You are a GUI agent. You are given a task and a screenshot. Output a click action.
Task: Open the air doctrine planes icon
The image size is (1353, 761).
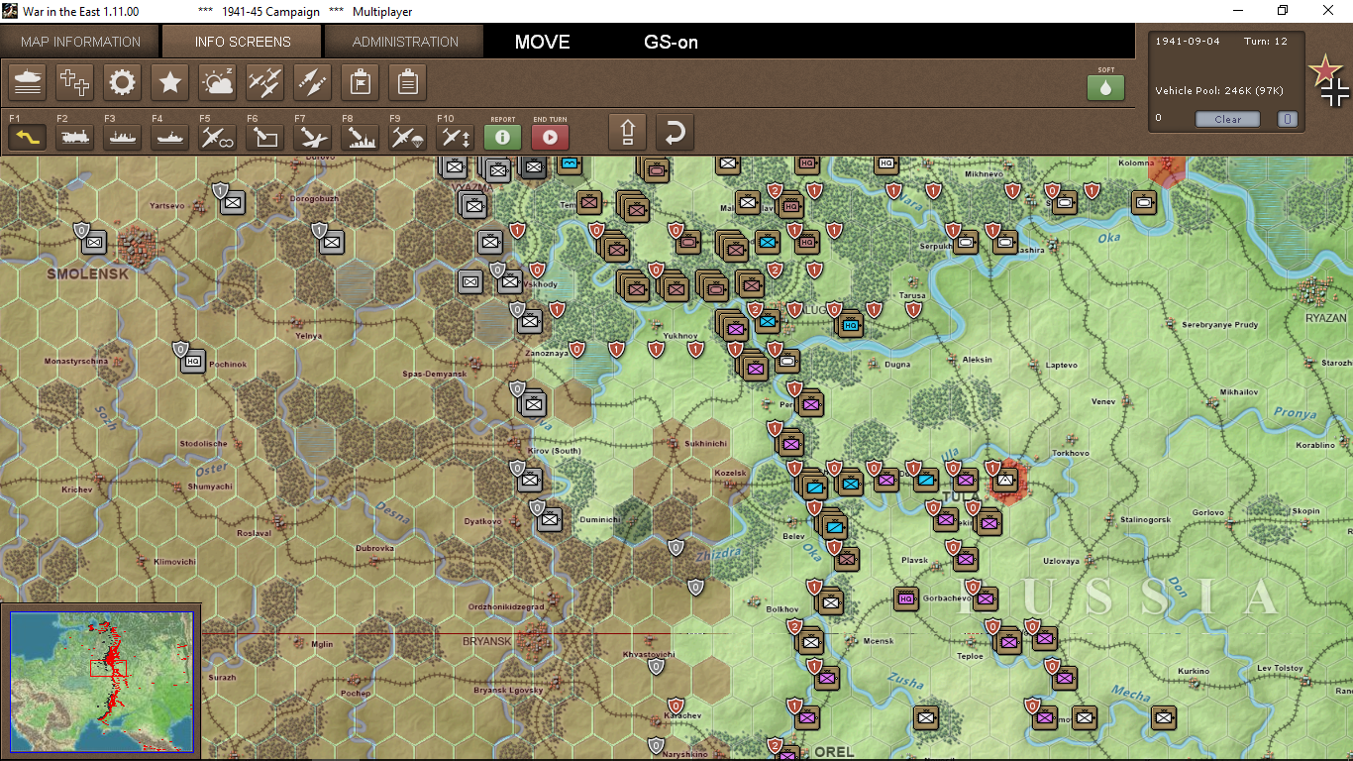point(265,81)
